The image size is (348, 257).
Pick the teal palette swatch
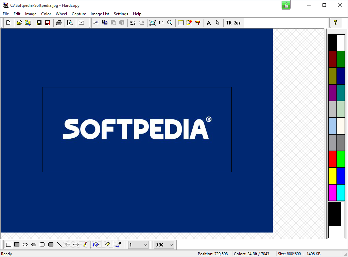click(x=341, y=92)
